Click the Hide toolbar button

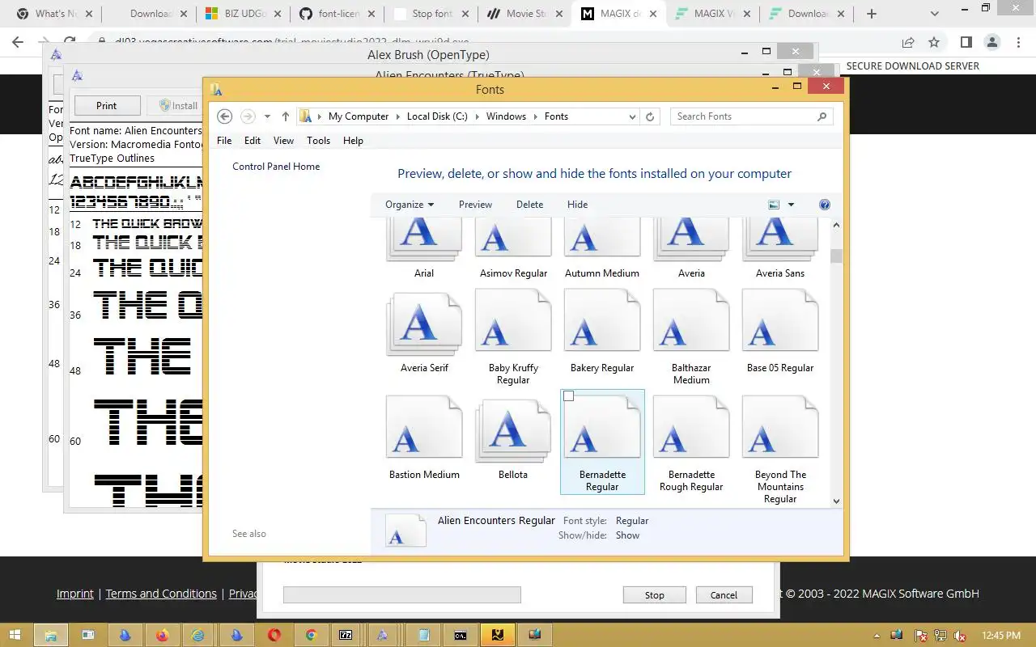577,205
